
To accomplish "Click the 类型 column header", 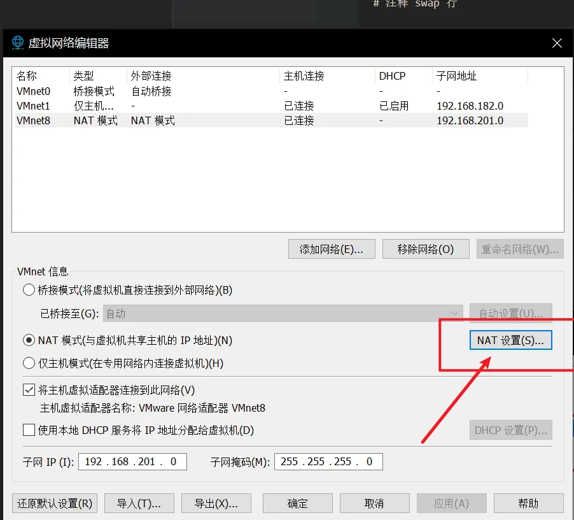I will (x=98, y=76).
